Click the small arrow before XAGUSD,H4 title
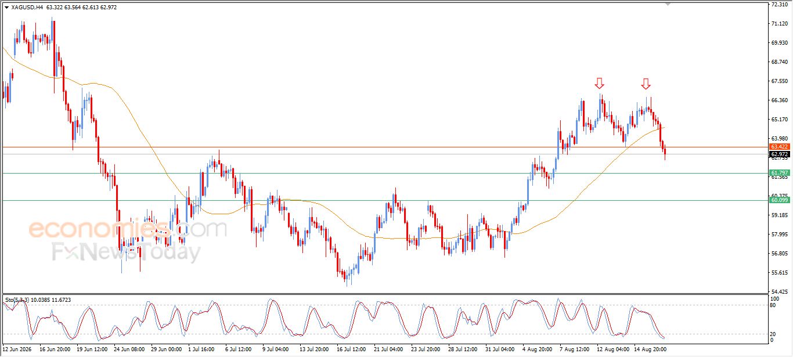793x357 pixels. [6, 8]
